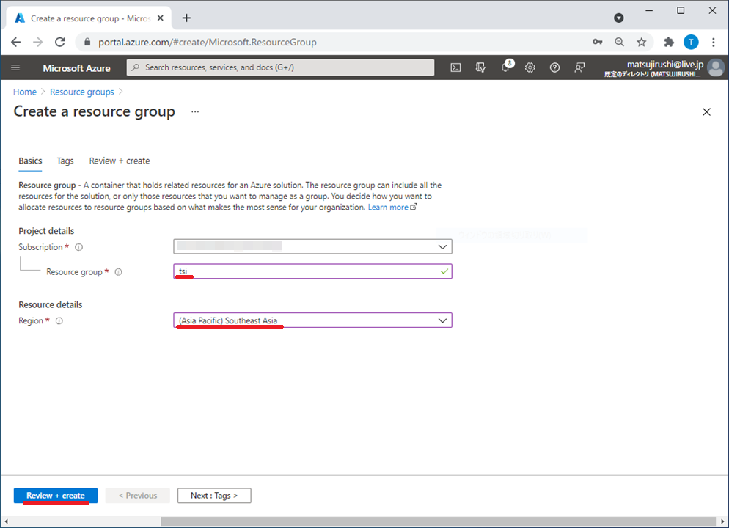Open a new browser tab
The image size is (729, 528).
(186, 18)
